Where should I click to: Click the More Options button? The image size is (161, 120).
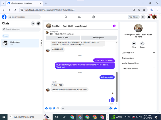tap(99, 38)
